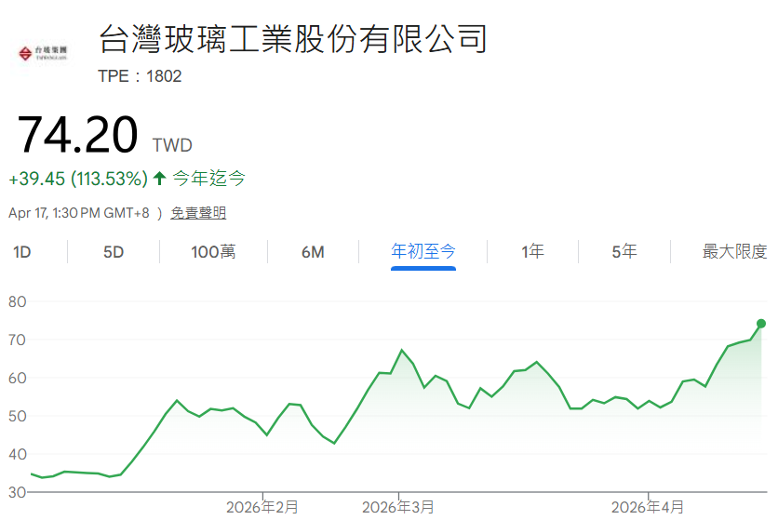The height and width of the screenshot is (520, 778).
Task: Select the 1D time range tab
Action: tap(21, 252)
